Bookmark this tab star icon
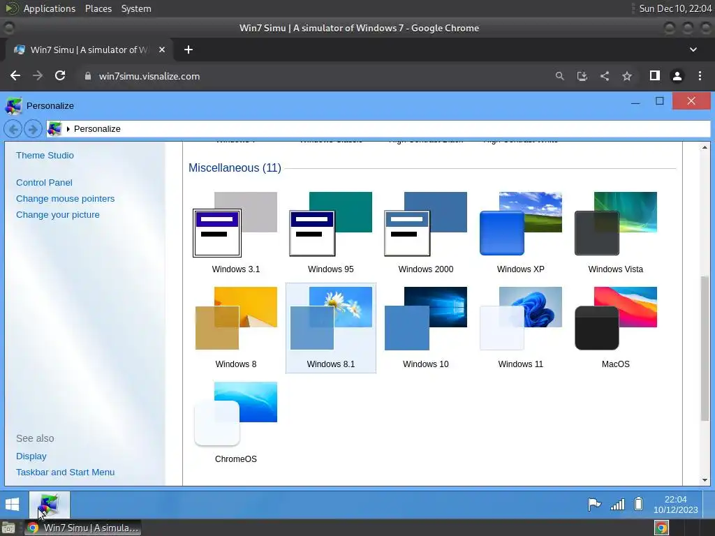This screenshot has height=536, width=715. point(627,76)
